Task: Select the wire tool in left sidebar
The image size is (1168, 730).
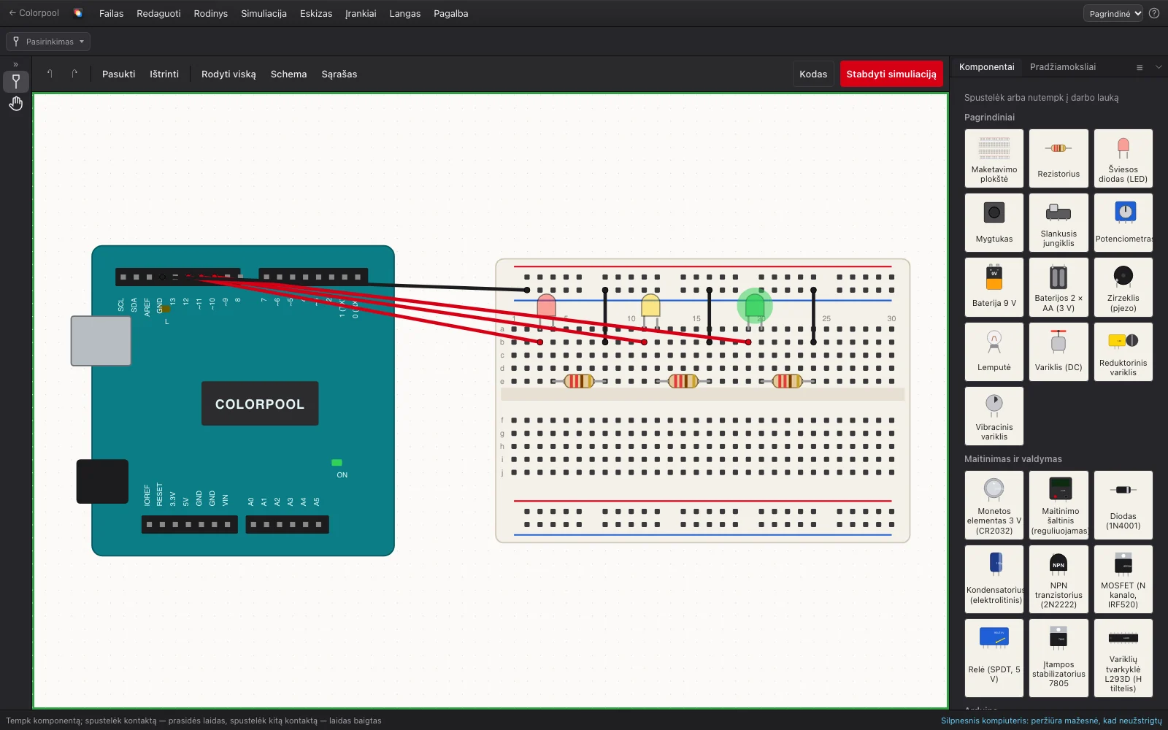Action: (x=16, y=81)
